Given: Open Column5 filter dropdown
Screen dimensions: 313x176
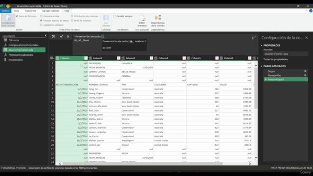Looking at the screenshot, I should click(217, 58).
